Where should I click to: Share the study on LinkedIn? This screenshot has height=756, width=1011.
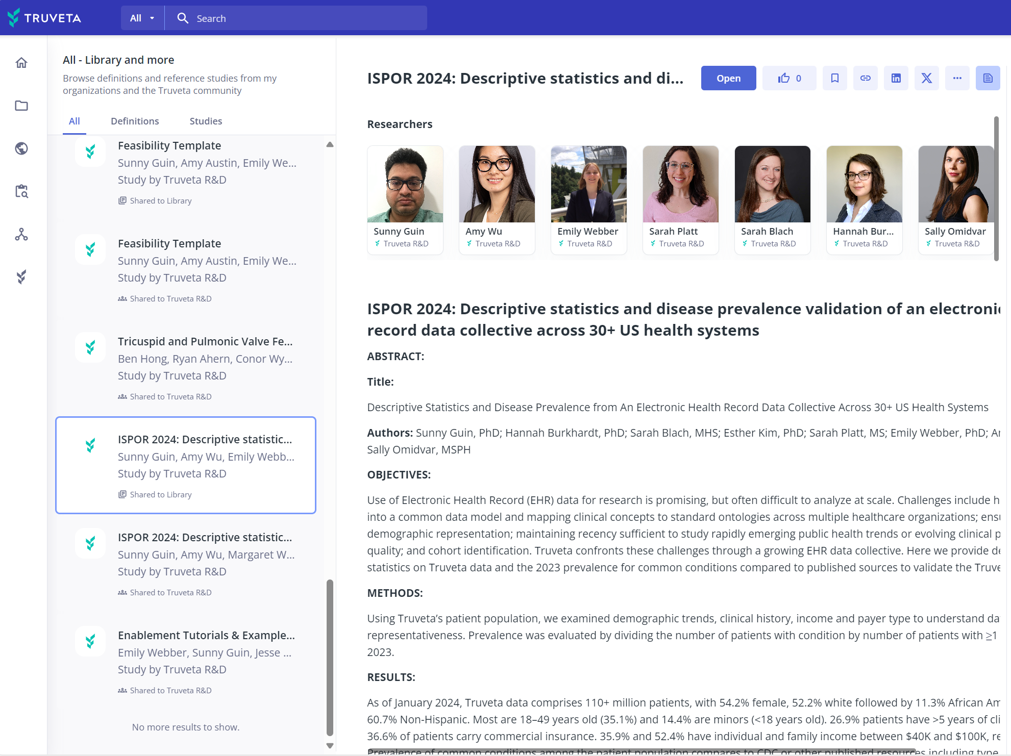click(896, 78)
